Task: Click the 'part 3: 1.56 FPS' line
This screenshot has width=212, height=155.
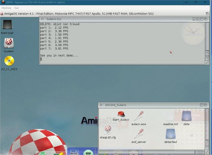Action: [54, 35]
